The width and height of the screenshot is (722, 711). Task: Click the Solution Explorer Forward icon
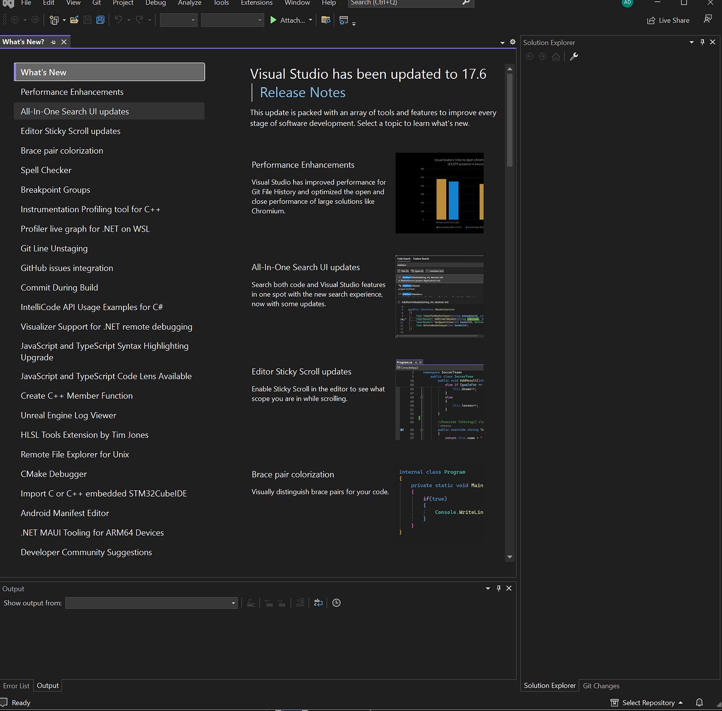tap(542, 57)
